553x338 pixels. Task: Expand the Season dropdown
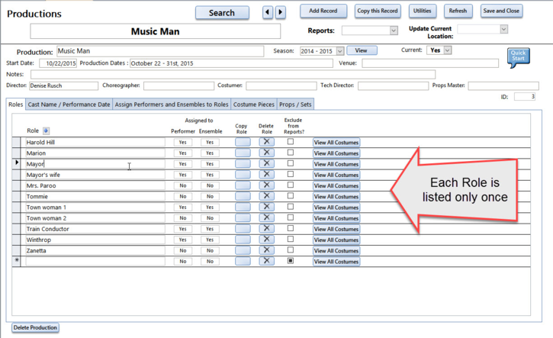tap(340, 51)
